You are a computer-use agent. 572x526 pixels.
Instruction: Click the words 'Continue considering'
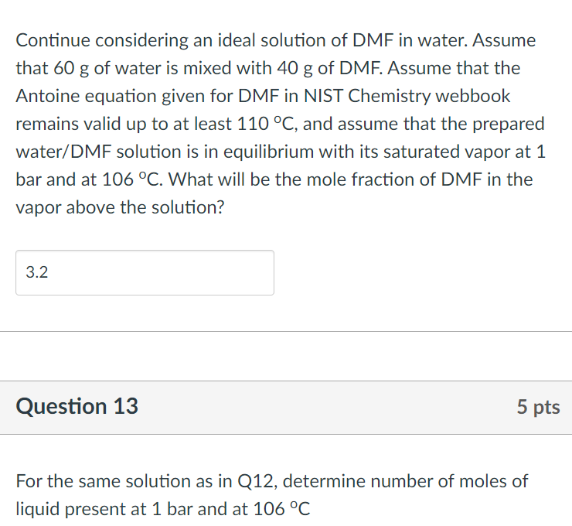click(x=91, y=40)
